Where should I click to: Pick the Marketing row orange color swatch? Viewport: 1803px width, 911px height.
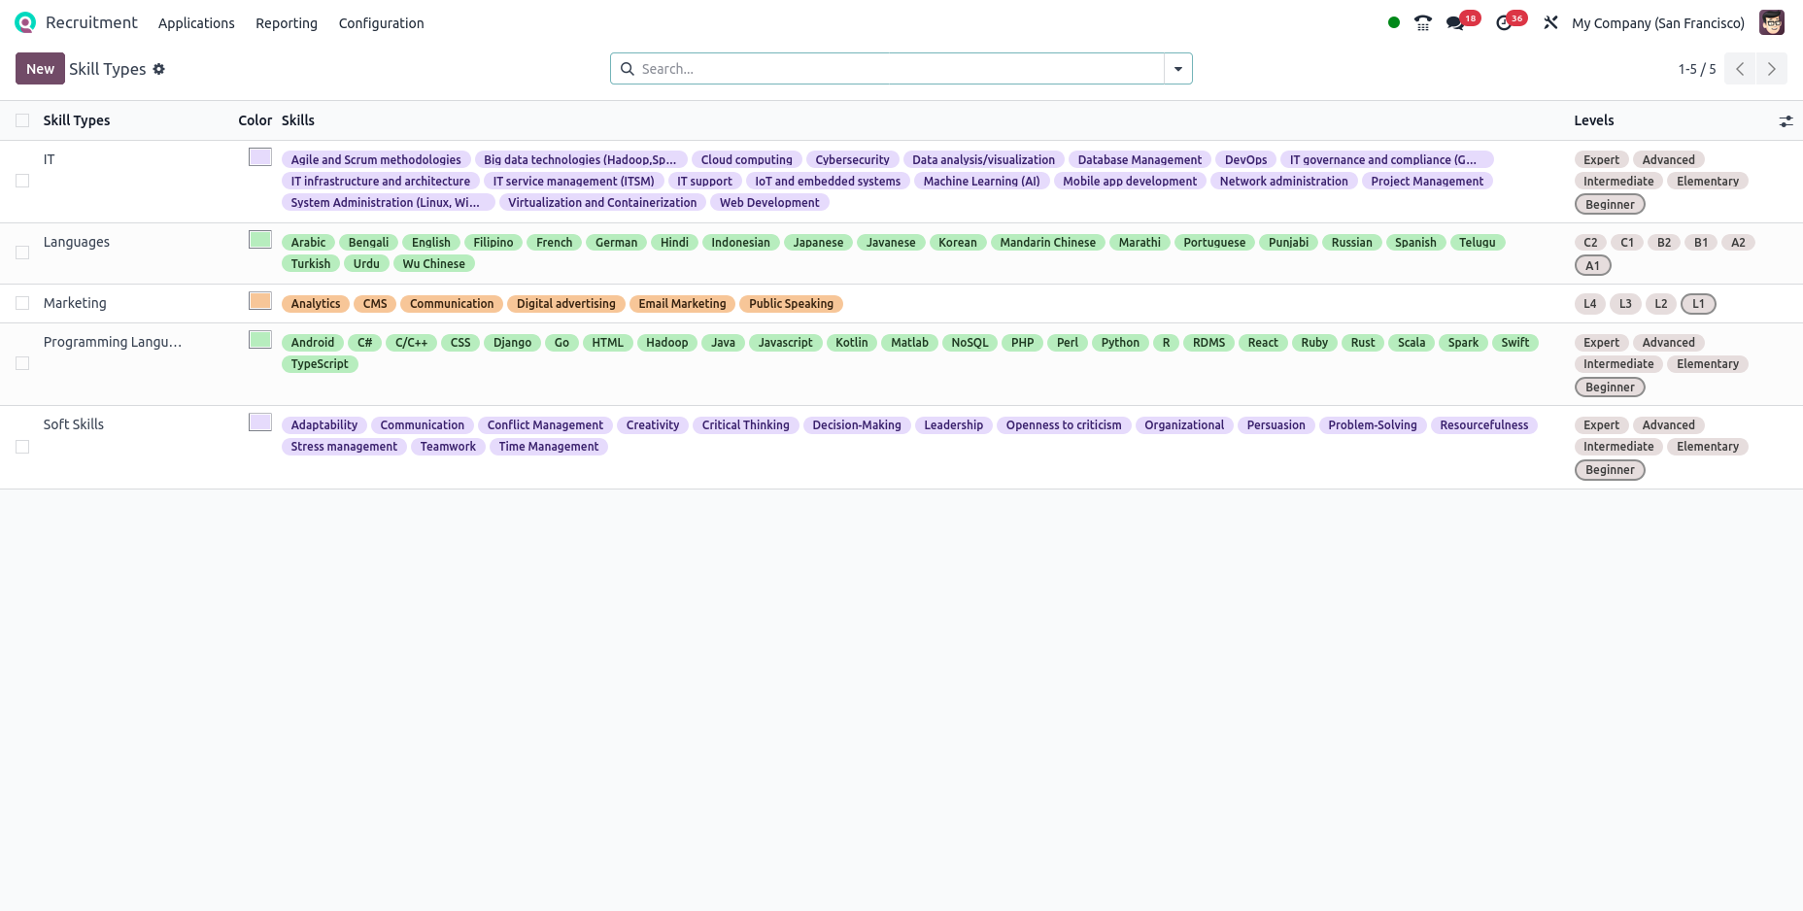pos(260,301)
